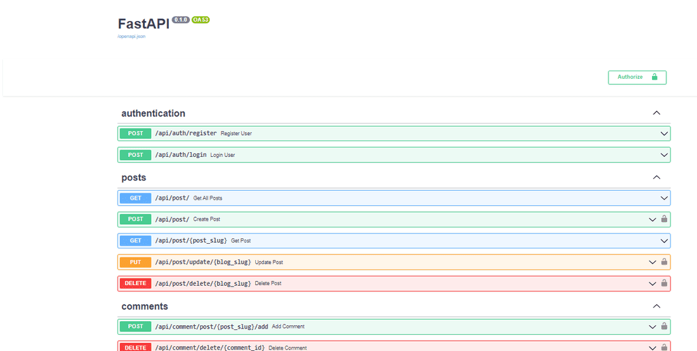The height and width of the screenshot is (351, 697).
Task: Click DELETE badge for Delete Post
Action: click(135, 283)
